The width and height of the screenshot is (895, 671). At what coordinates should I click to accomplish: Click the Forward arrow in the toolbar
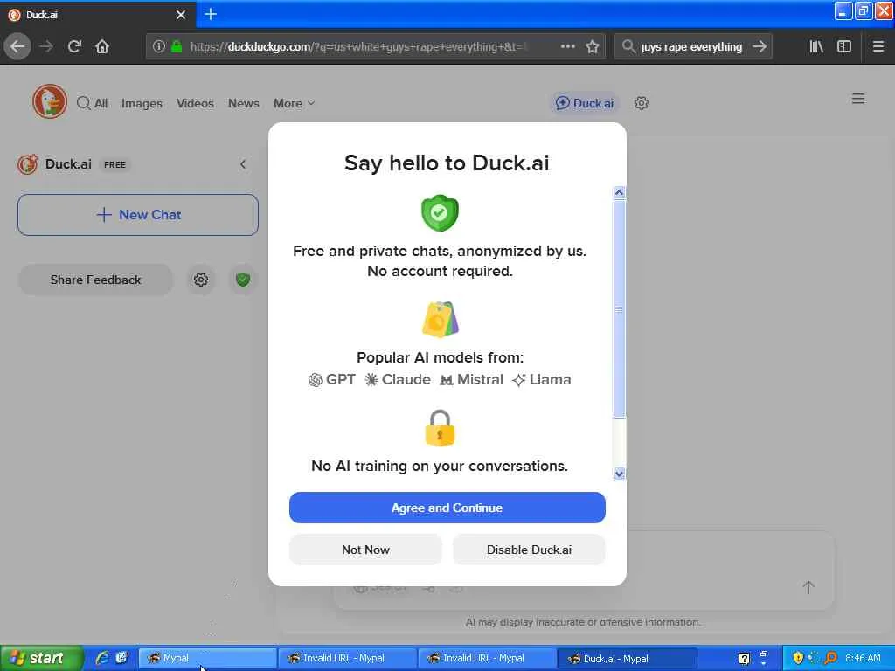(46, 46)
